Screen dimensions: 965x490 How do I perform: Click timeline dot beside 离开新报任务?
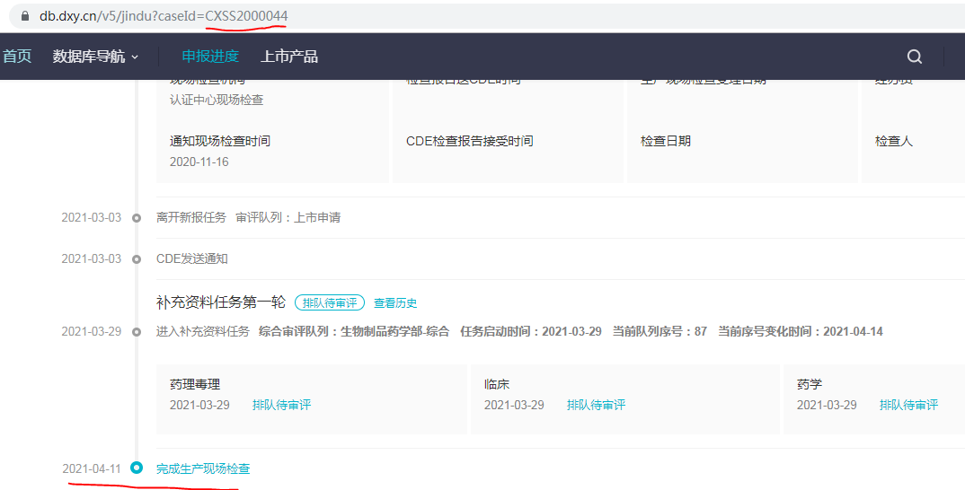pos(137,218)
